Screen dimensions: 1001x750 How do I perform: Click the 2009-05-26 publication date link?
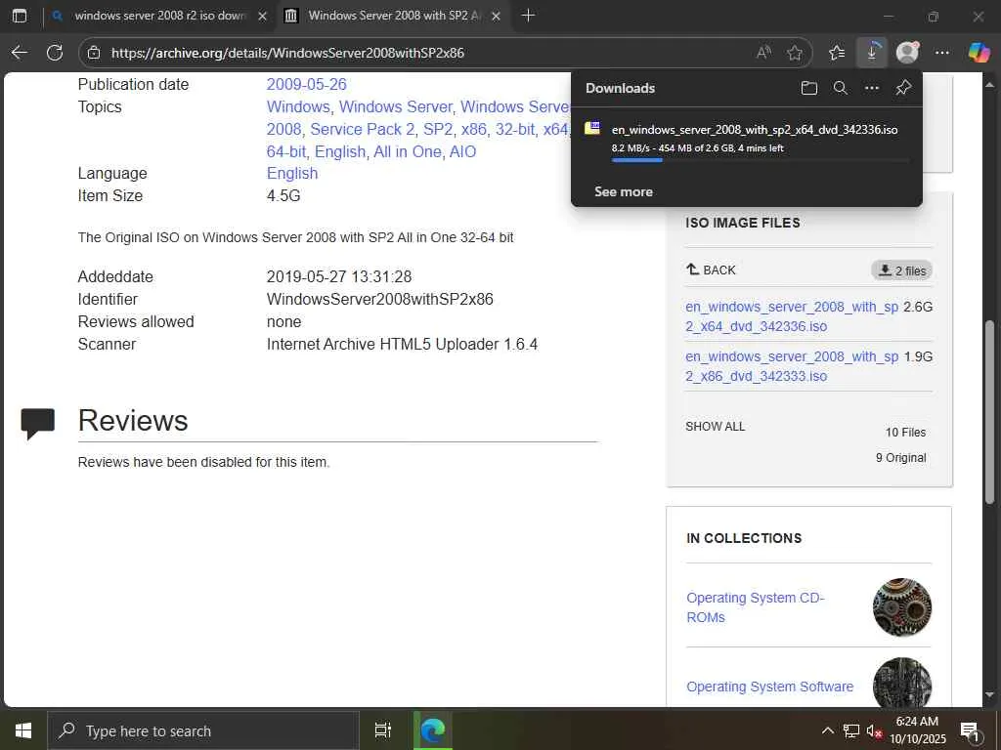point(306,84)
